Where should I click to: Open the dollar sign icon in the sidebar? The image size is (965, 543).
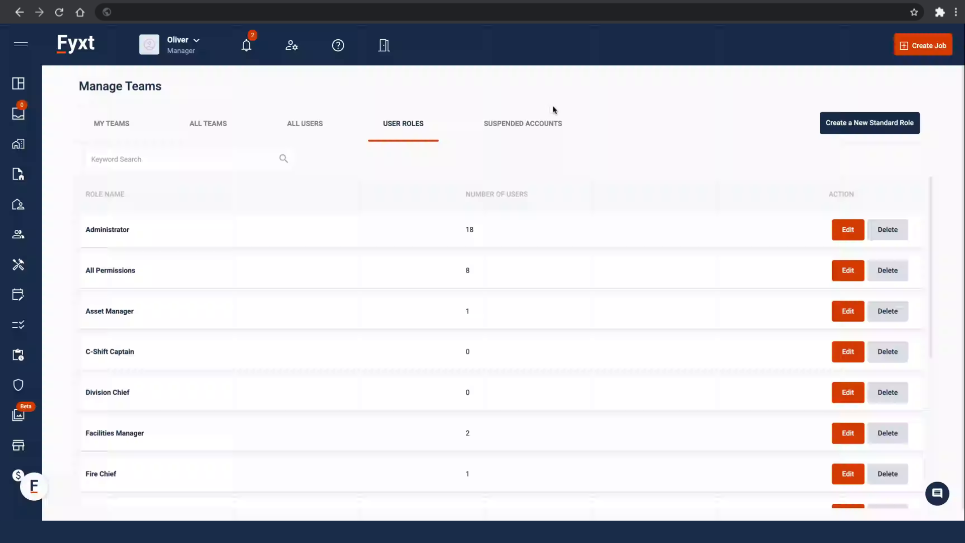pos(18,475)
